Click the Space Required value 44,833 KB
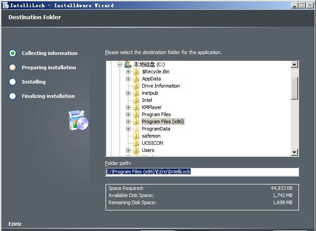Viewport: 316px width, 231px height. pyautogui.click(x=282, y=188)
